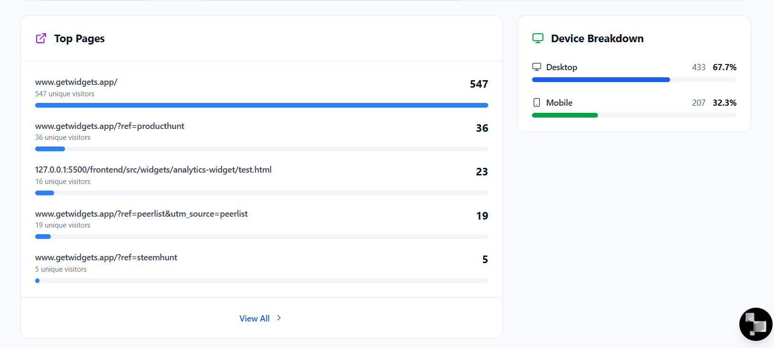Click the Device Breakdown heading
The height and width of the screenshot is (348, 774).
597,38
